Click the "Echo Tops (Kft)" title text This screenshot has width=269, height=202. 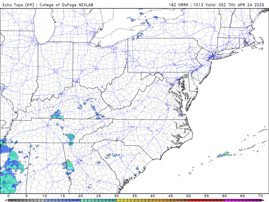tap(18, 5)
